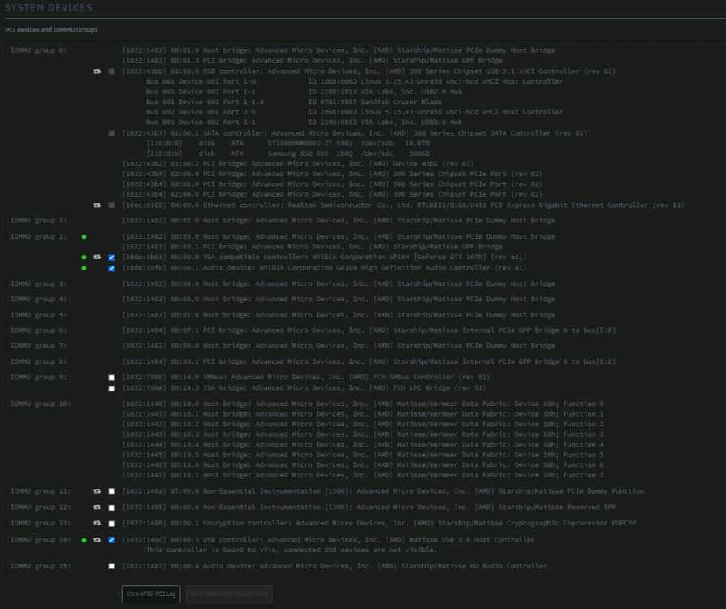
Task: Click the 00:08.1 Internal PCIe GPP Bridge row
Action: 369,361
